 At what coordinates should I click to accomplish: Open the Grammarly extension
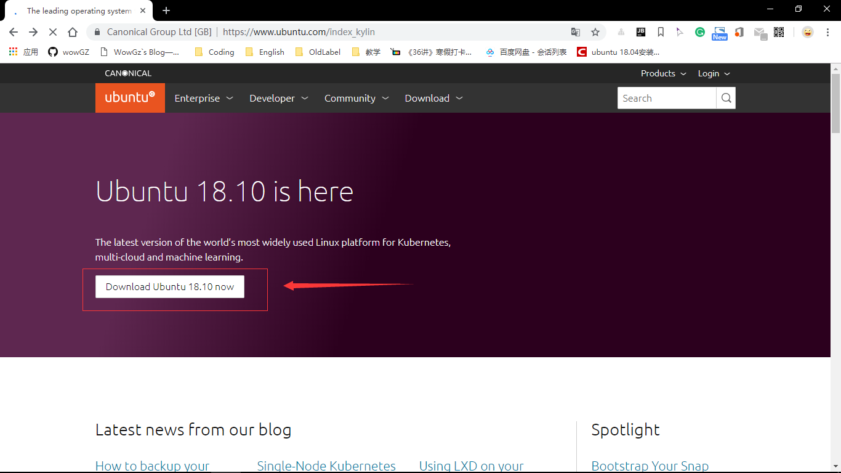pyautogui.click(x=700, y=32)
